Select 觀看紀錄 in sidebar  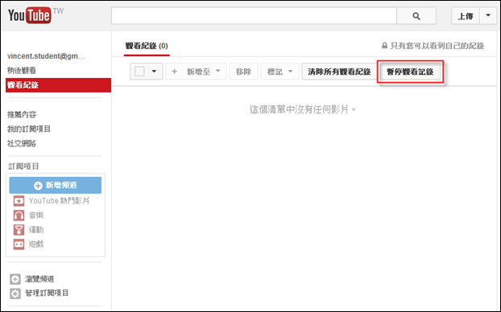[x=58, y=85]
